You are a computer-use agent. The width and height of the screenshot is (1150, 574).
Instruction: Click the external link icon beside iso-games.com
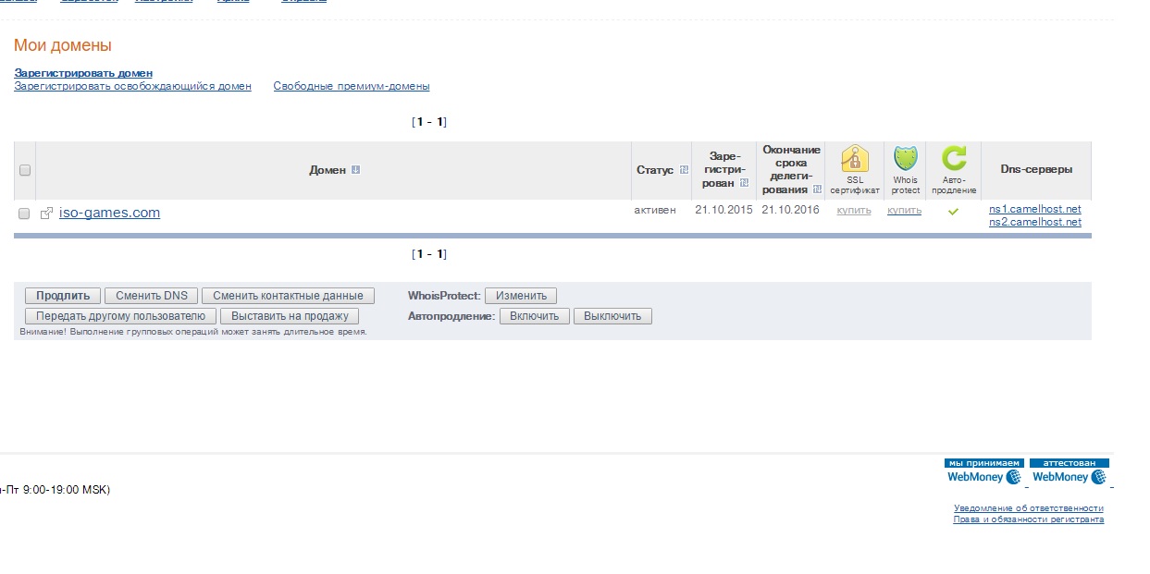coord(46,214)
